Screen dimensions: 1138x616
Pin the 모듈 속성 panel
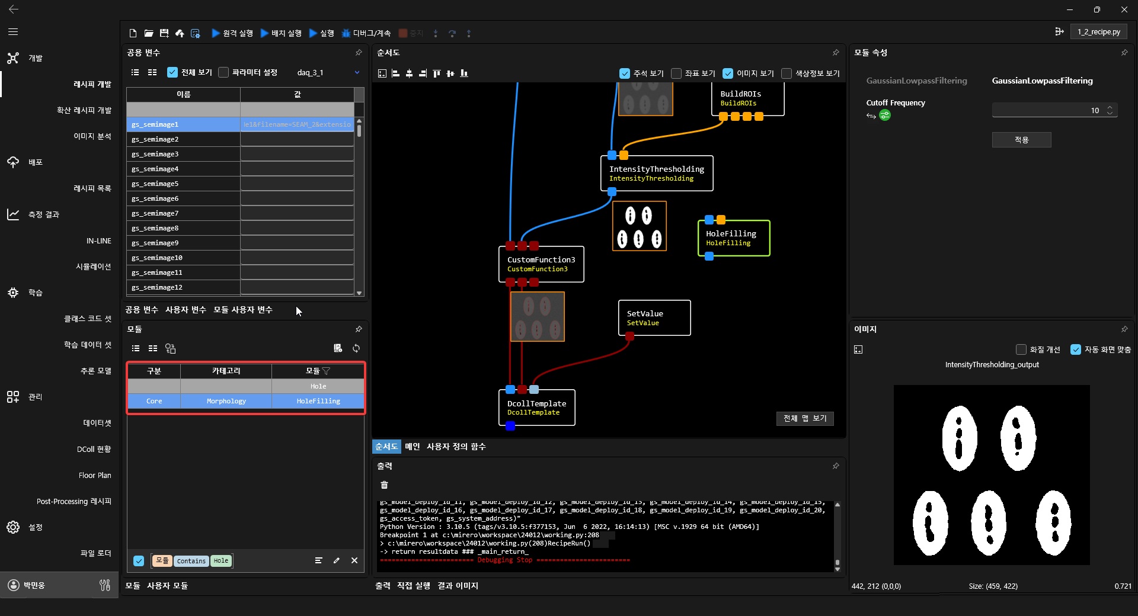[1124, 53]
